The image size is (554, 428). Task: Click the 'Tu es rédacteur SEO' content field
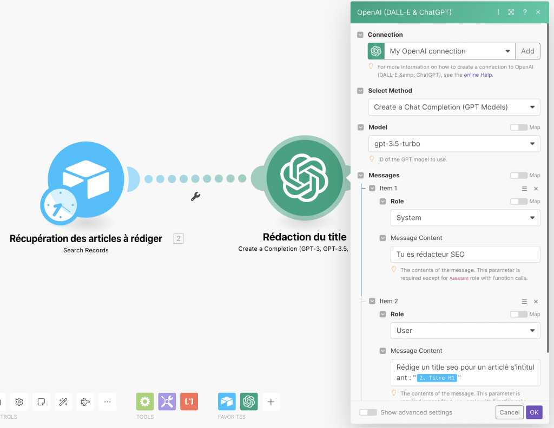click(465, 255)
